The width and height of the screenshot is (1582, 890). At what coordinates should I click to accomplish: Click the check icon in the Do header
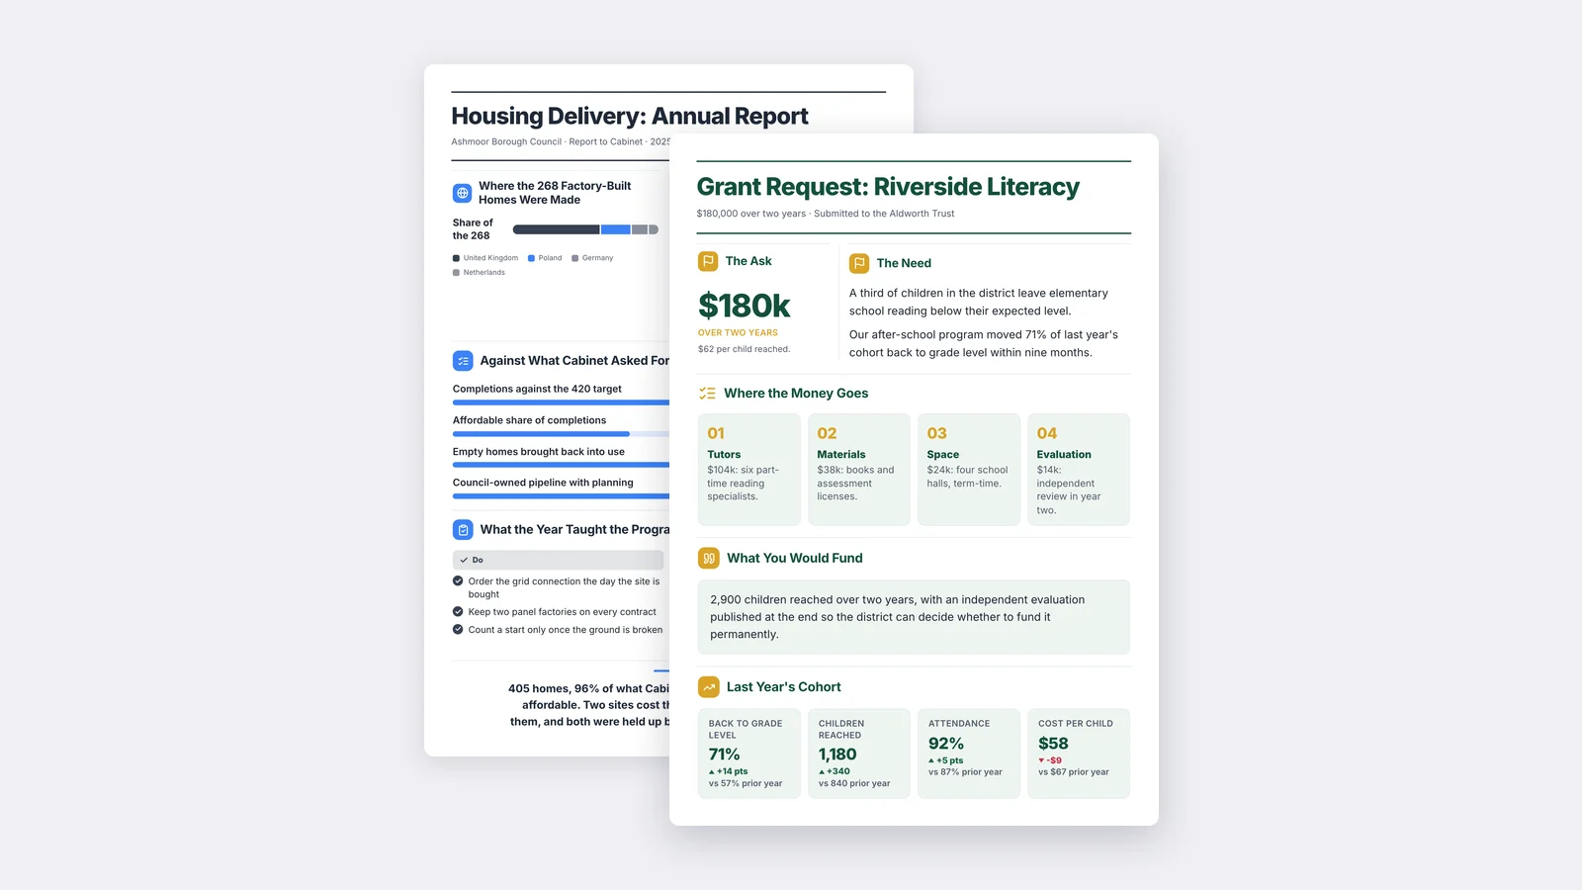[x=464, y=560]
